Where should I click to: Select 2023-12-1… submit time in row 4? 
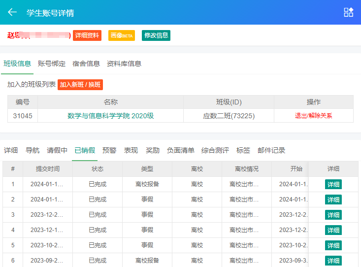pyautogui.click(x=47, y=230)
